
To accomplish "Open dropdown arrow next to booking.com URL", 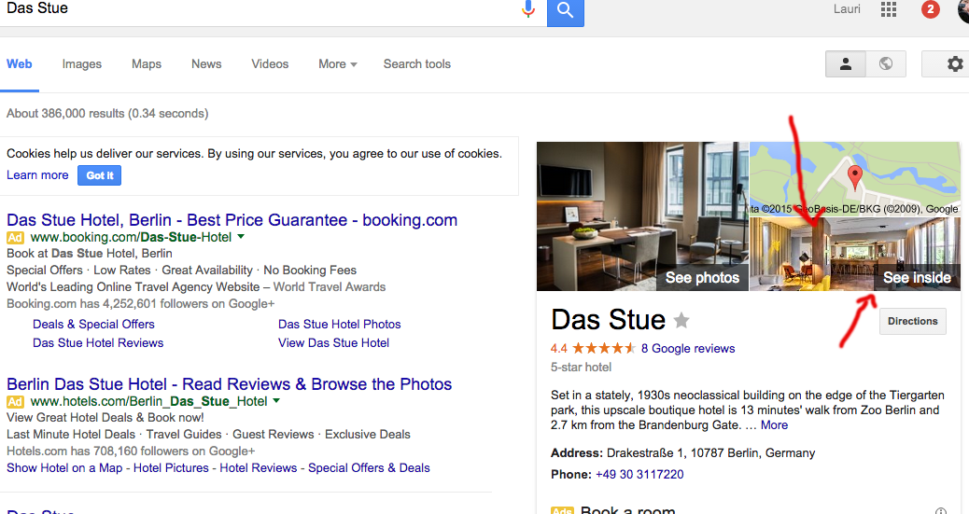I will click(x=241, y=237).
